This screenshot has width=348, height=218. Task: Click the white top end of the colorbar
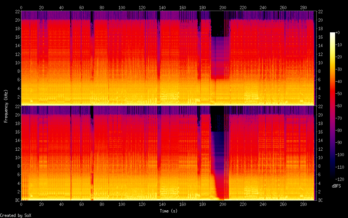pyautogui.click(x=333, y=34)
